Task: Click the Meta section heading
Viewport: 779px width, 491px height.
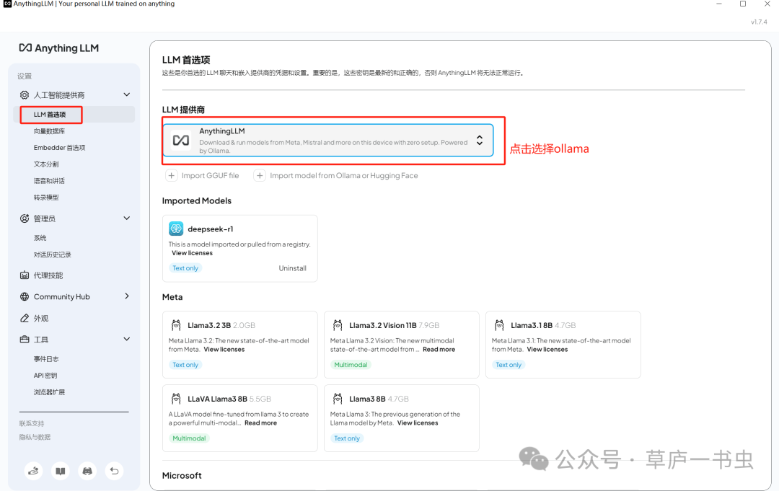Action: click(x=172, y=297)
